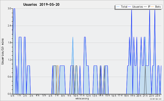Click the 2.4 y-axis value
This screenshot has width=164, height=101.
coord(9,26)
